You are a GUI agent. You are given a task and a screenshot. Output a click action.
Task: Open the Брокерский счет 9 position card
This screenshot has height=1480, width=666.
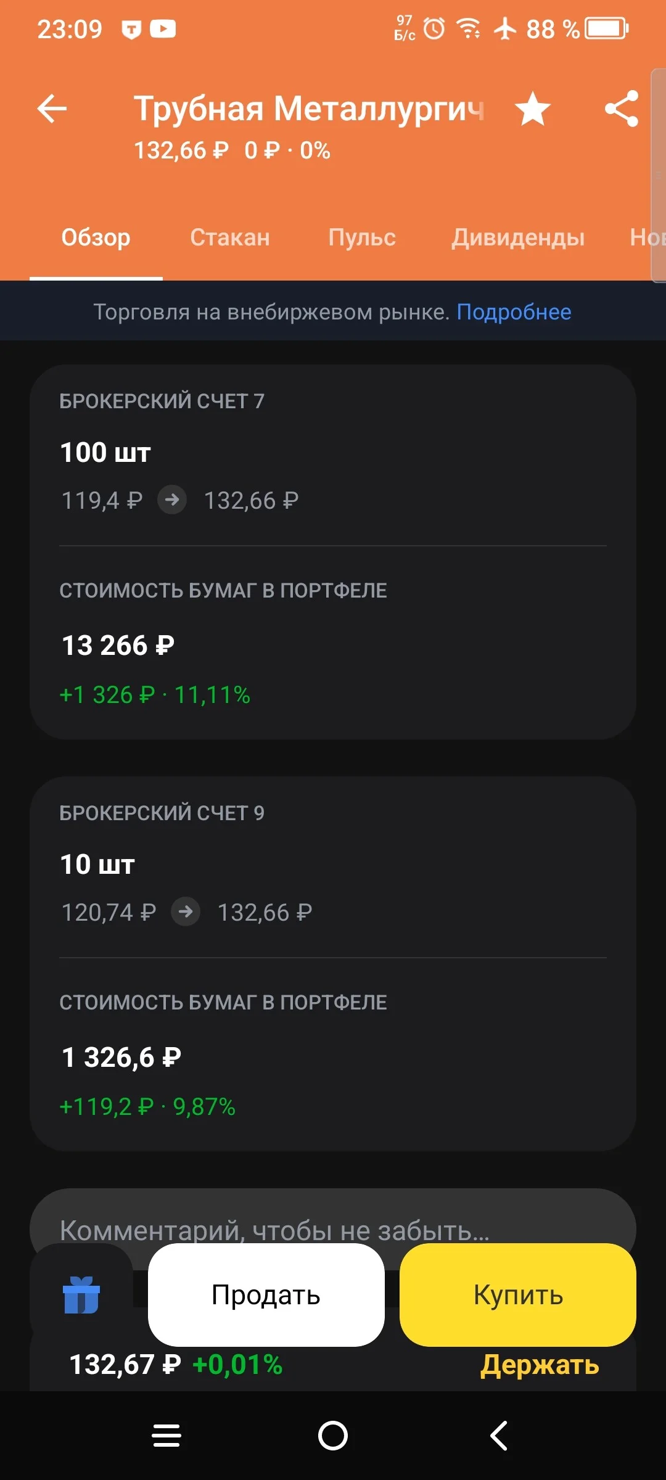[333, 964]
